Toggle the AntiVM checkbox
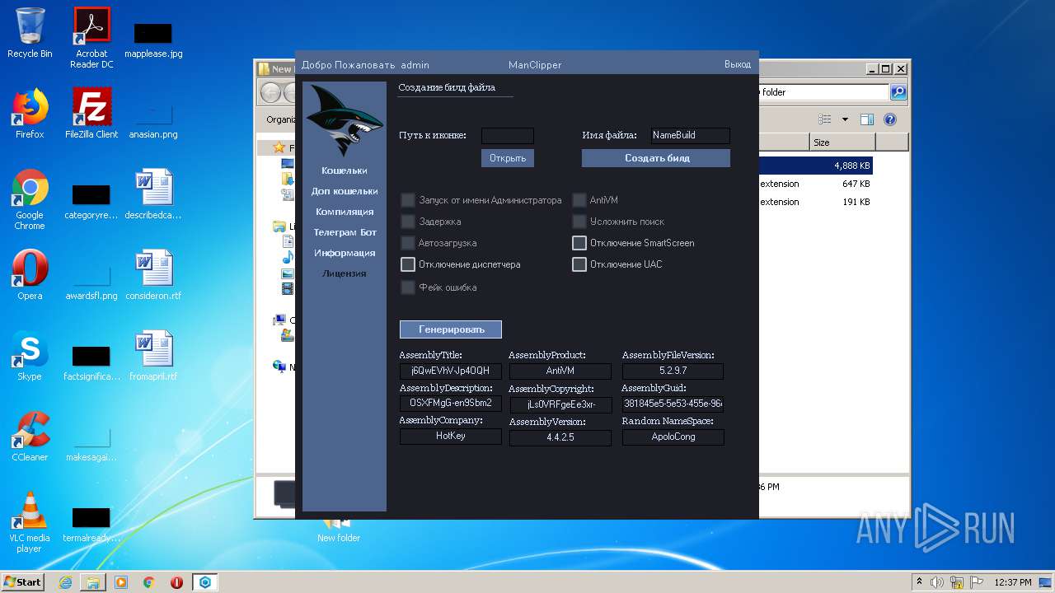Screen dimensions: 1055x593 579,200
